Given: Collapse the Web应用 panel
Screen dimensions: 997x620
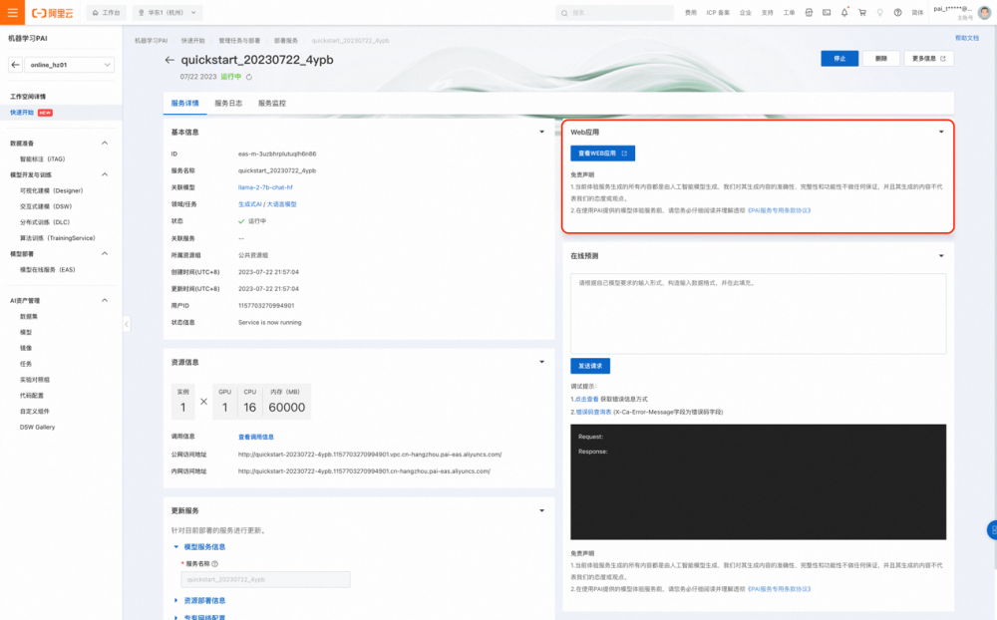Looking at the screenshot, I should [941, 133].
